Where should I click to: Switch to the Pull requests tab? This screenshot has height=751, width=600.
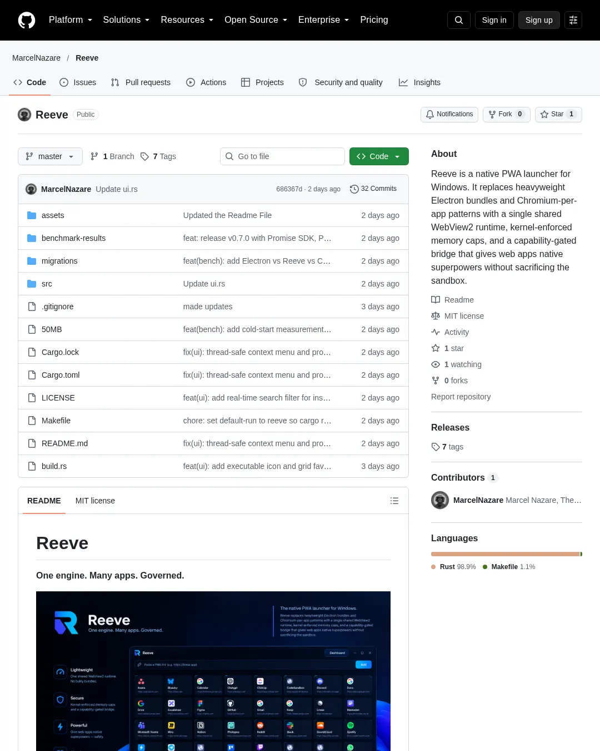click(x=141, y=82)
